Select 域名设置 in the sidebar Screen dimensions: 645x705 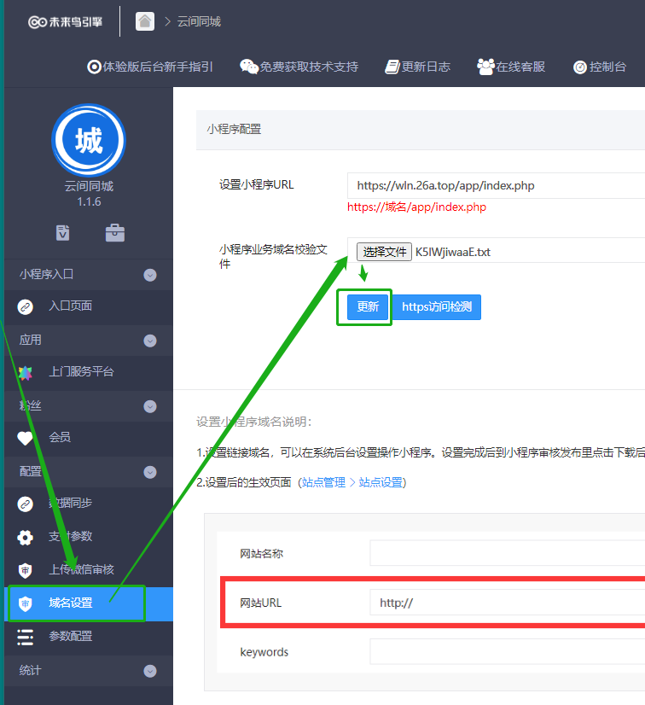click(x=71, y=603)
